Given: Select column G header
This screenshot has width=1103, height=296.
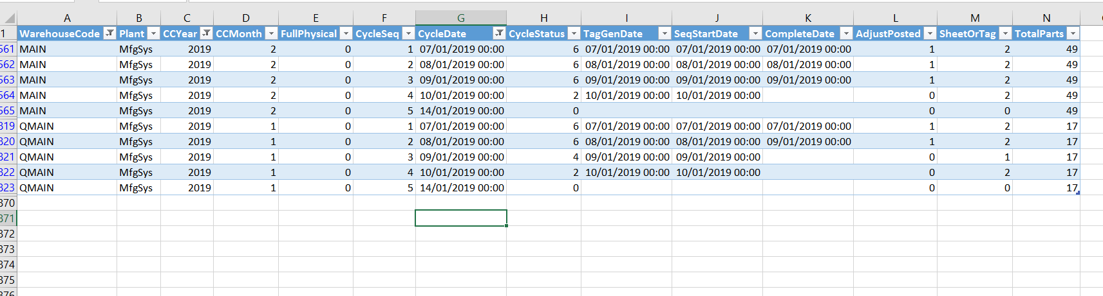Looking at the screenshot, I should (x=461, y=18).
